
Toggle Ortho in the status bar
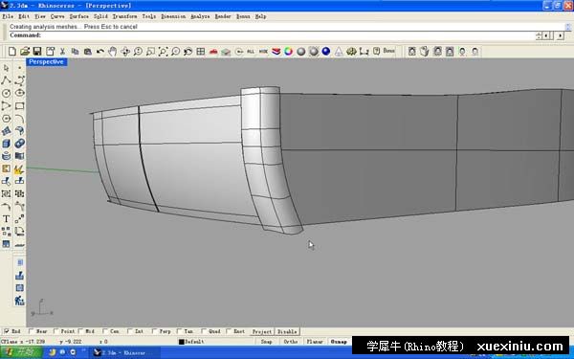click(290, 342)
